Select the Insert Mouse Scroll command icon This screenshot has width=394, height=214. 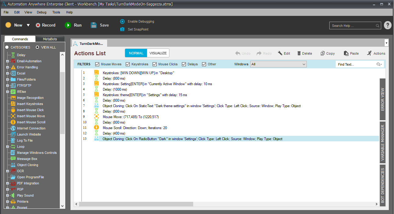pos(13,122)
